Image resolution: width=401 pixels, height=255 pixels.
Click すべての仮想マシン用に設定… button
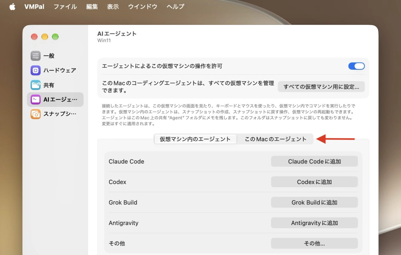(x=321, y=87)
